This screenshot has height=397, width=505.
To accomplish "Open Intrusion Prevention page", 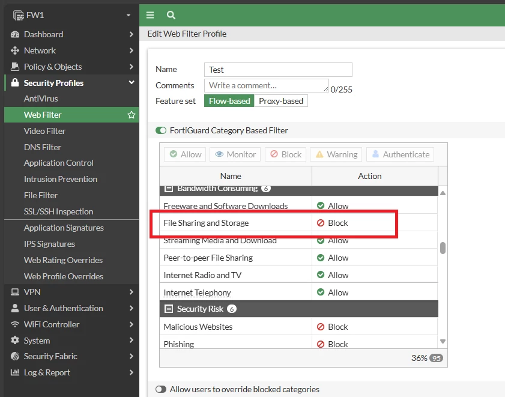I will point(61,179).
